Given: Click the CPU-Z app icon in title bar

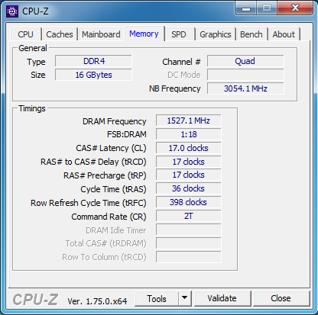Looking at the screenshot, I should pyautogui.click(x=12, y=11).
